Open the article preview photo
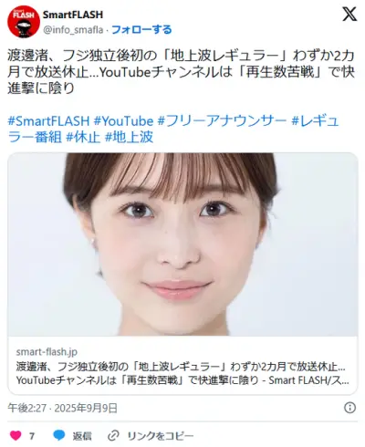The image size is (365, 447). pyautogui.click(x=182, y=244)
